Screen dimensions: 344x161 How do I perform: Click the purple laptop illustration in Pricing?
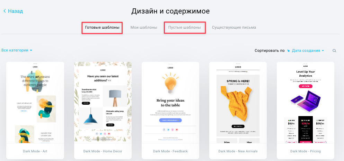(306, 101)
